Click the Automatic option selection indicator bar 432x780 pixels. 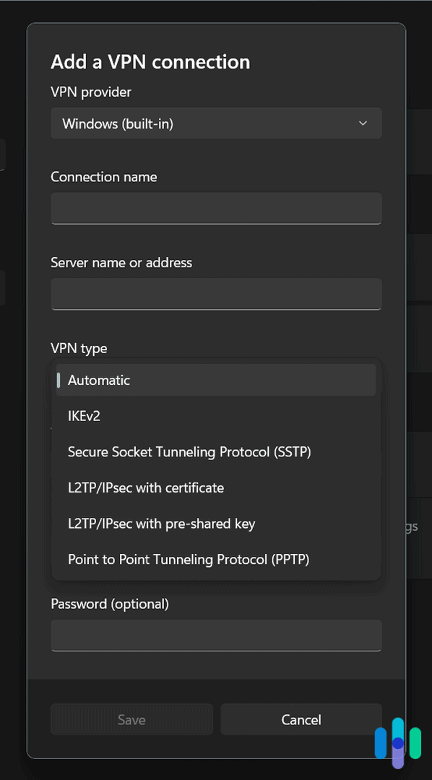click(x=59, y=380)
